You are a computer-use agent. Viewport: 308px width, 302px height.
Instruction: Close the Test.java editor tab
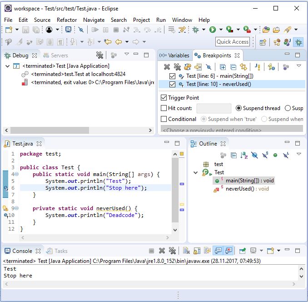[x=39, y=144]
